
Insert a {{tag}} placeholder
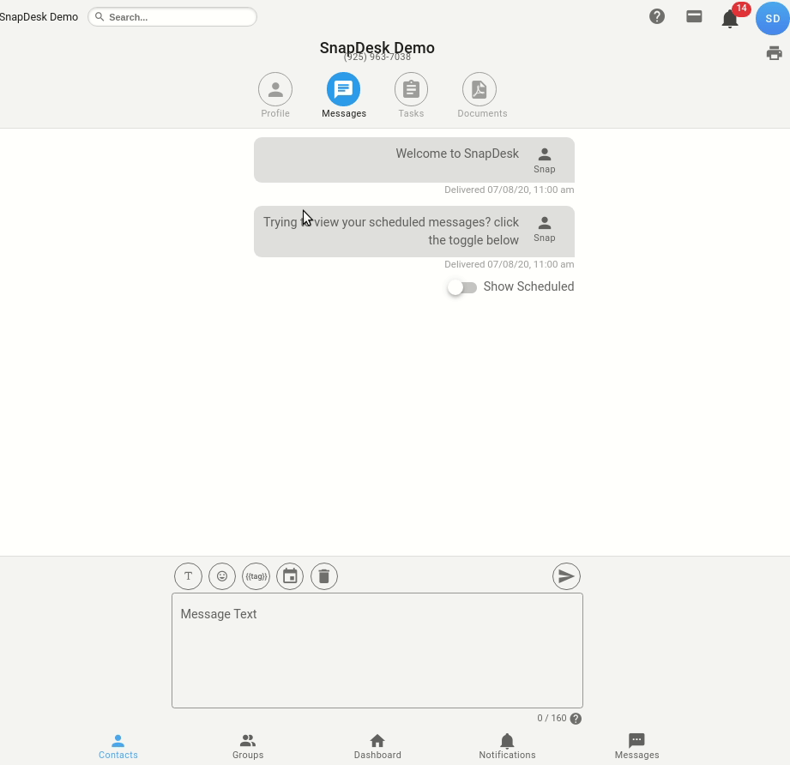coord(256,576)
